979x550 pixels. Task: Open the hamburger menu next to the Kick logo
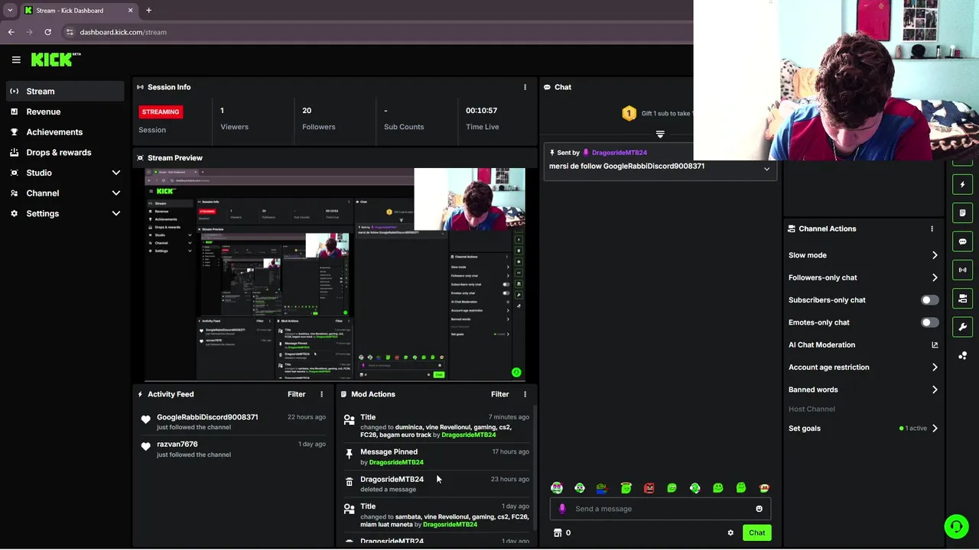[16, 60]
